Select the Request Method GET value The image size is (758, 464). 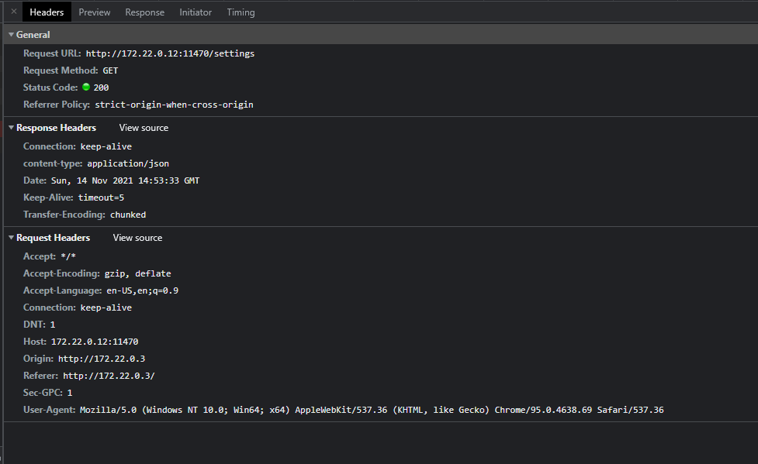point(110,70)
